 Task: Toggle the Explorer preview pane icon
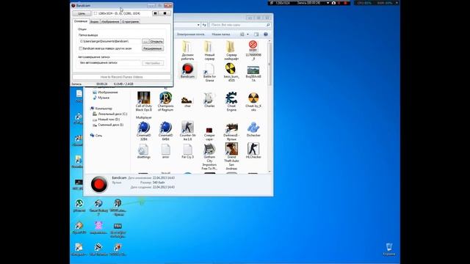click(256, 34)
